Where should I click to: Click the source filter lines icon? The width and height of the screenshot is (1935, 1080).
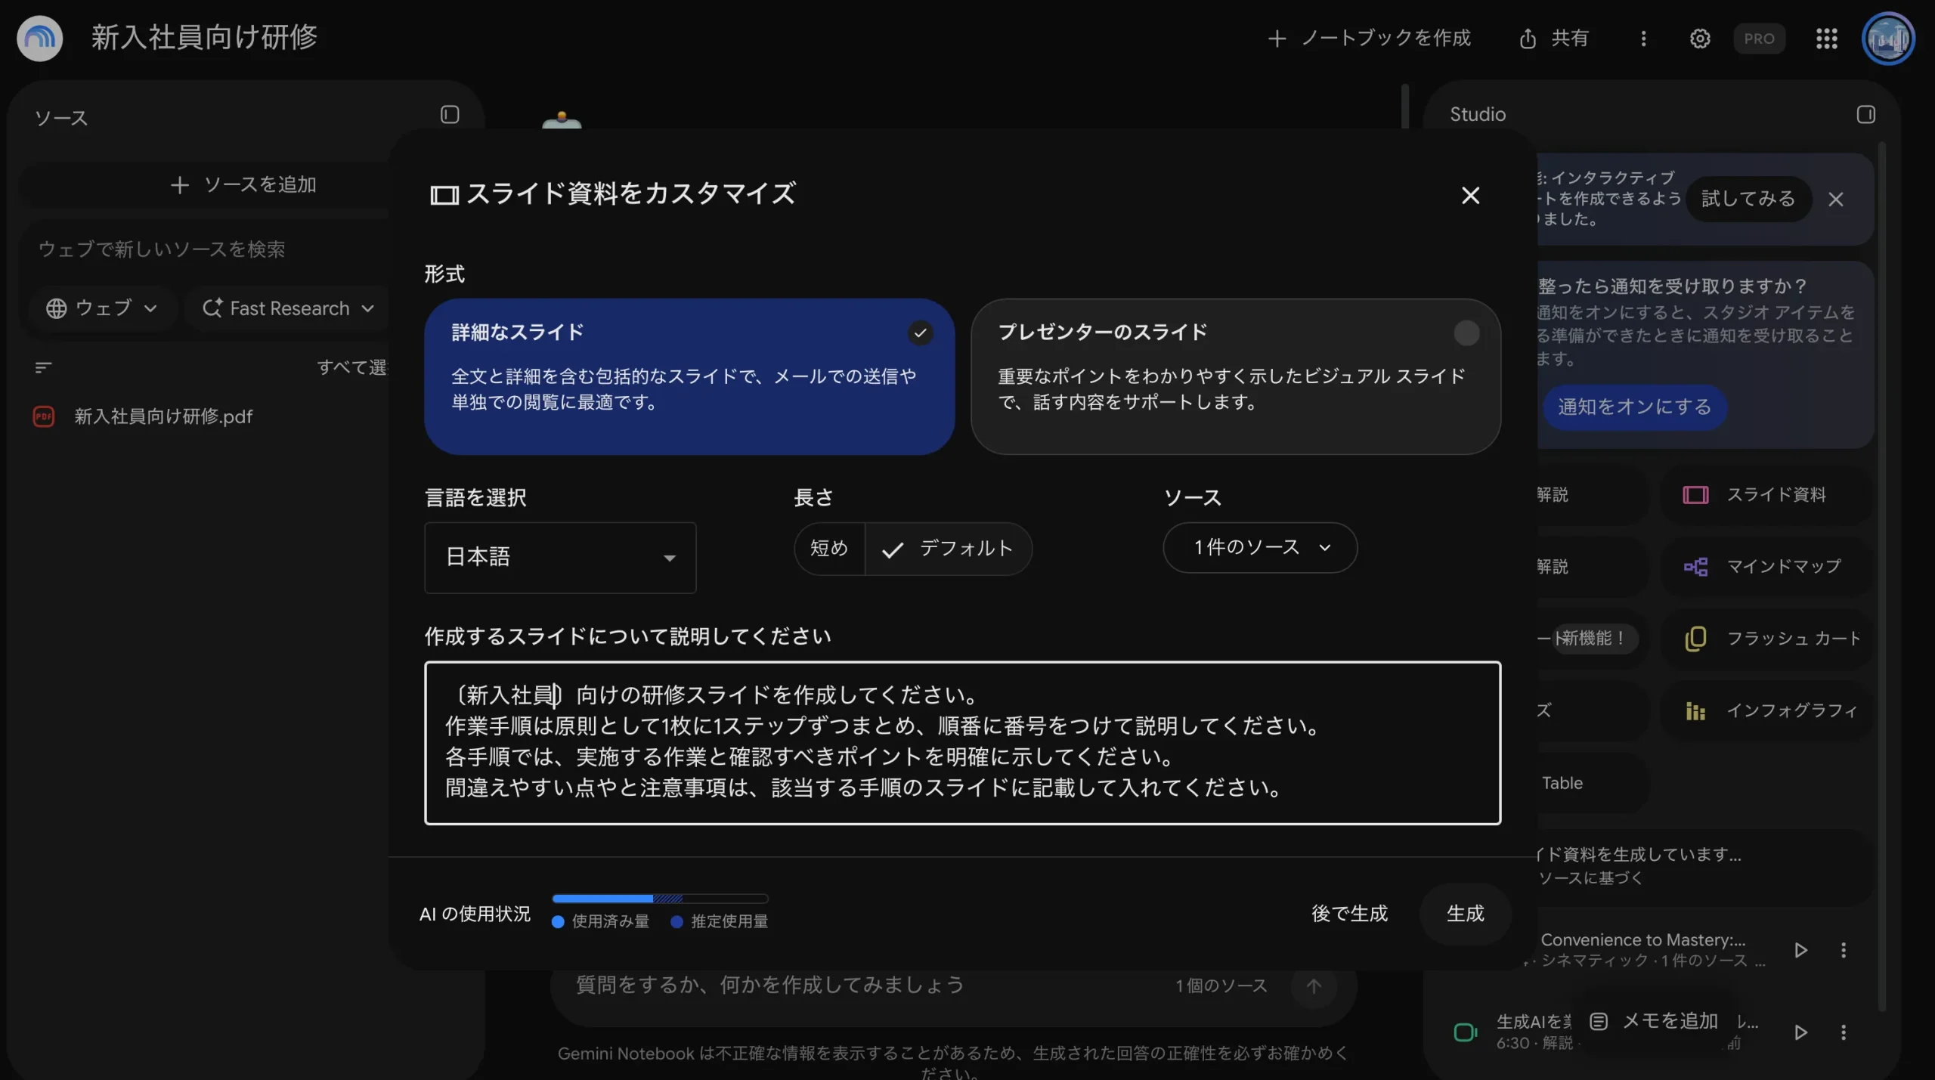pos(43,367)
